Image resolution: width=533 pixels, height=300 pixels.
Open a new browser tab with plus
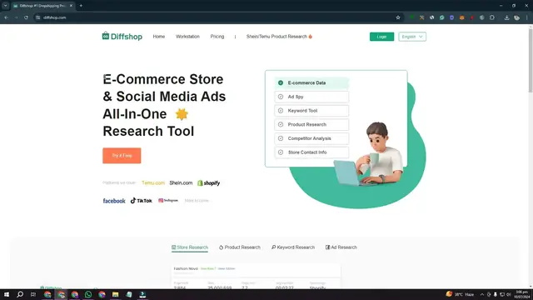tap(81, 6)
